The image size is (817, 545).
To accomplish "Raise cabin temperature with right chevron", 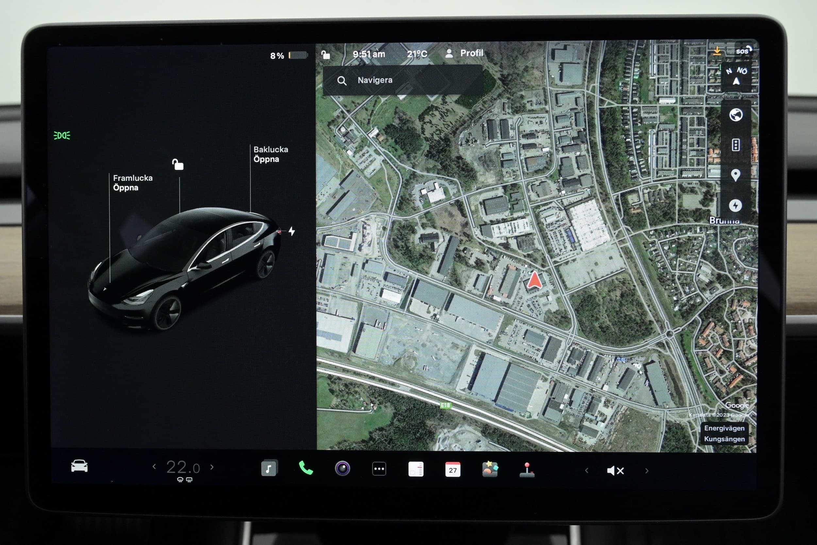I will pos(212,467).
